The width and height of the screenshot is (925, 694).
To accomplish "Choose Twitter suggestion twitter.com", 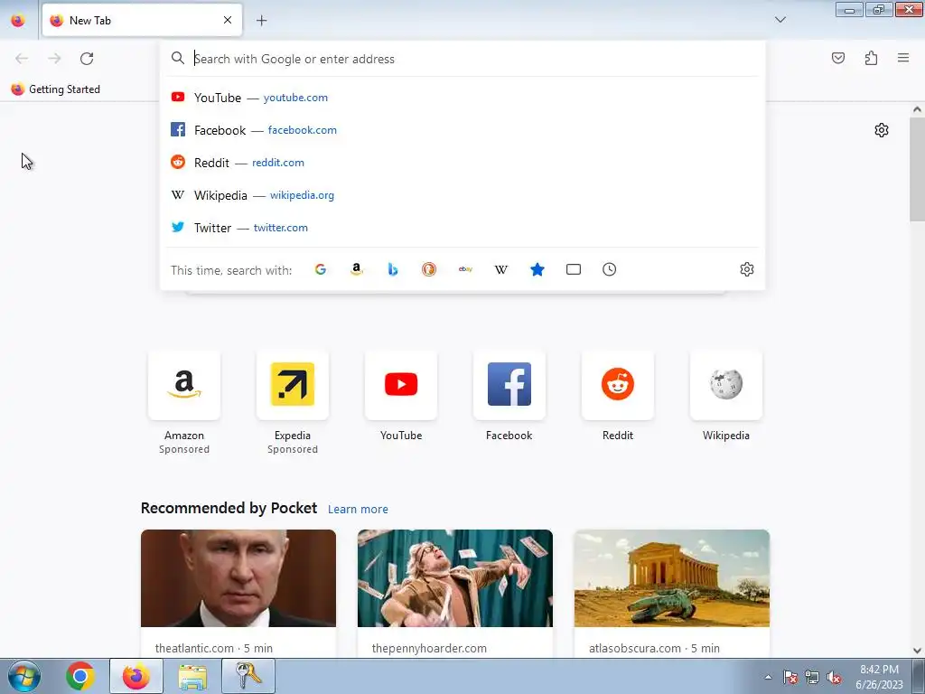I will point(463,227).
